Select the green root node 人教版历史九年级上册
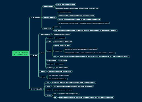Viewport: 142px width, 102px height. pyautogui.click(x=20, y=53)
